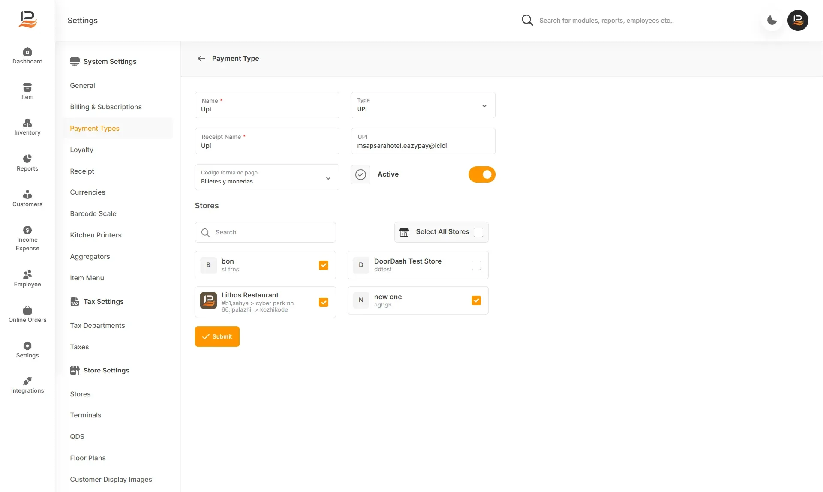
Task: Open the Item module icon
Action: (27, 87)
